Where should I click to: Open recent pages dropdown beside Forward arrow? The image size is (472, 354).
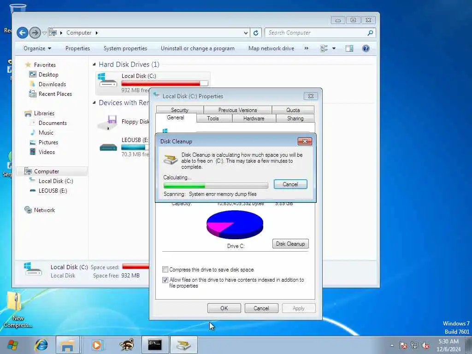pos(44,33)
